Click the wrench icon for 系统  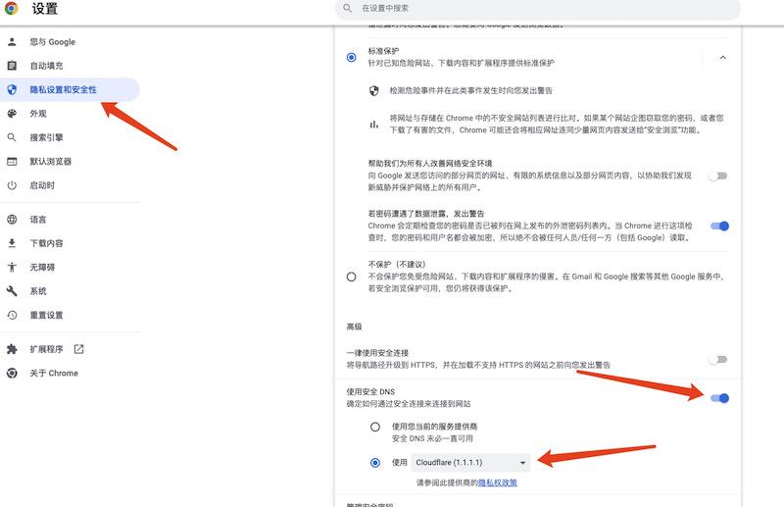coord(12,291)
